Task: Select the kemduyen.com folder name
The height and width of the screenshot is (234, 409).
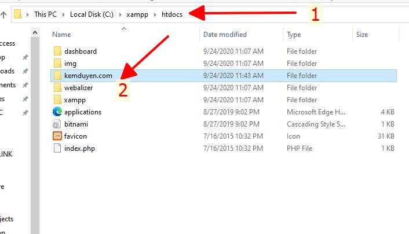Action: coord(88,76)
